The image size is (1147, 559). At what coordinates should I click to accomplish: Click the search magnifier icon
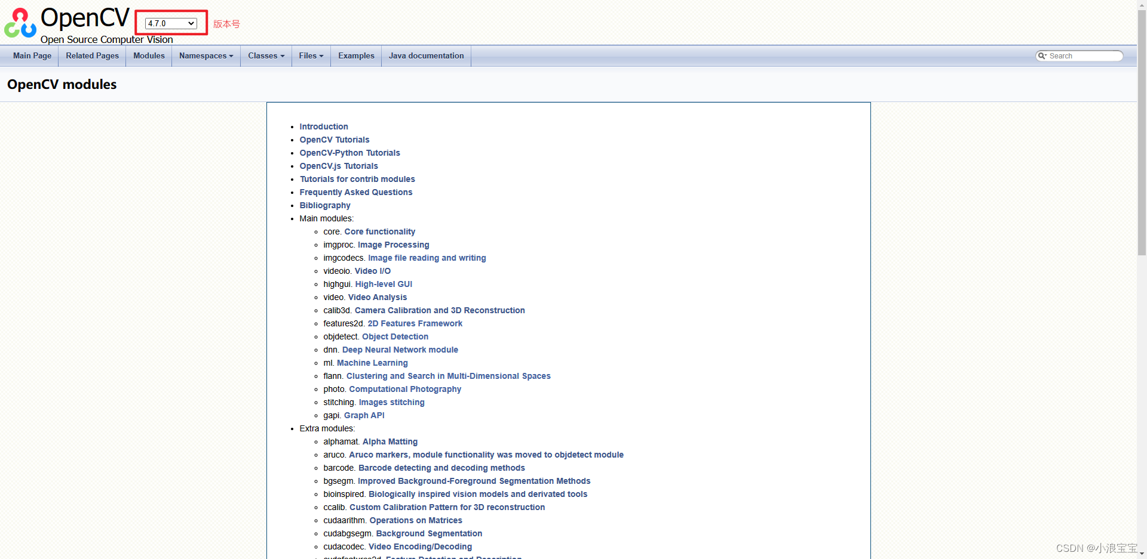pos(1042,56)
